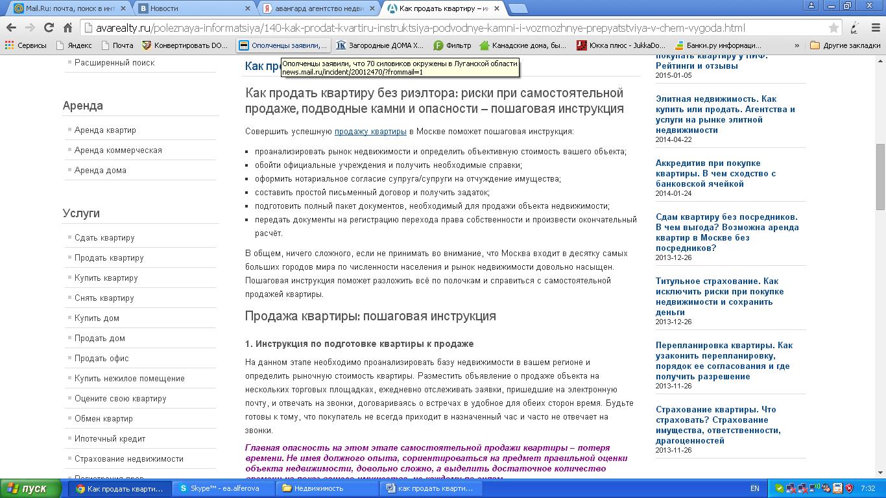
Task: Close the Как продать квартиру tab
Action: [497, 8]
